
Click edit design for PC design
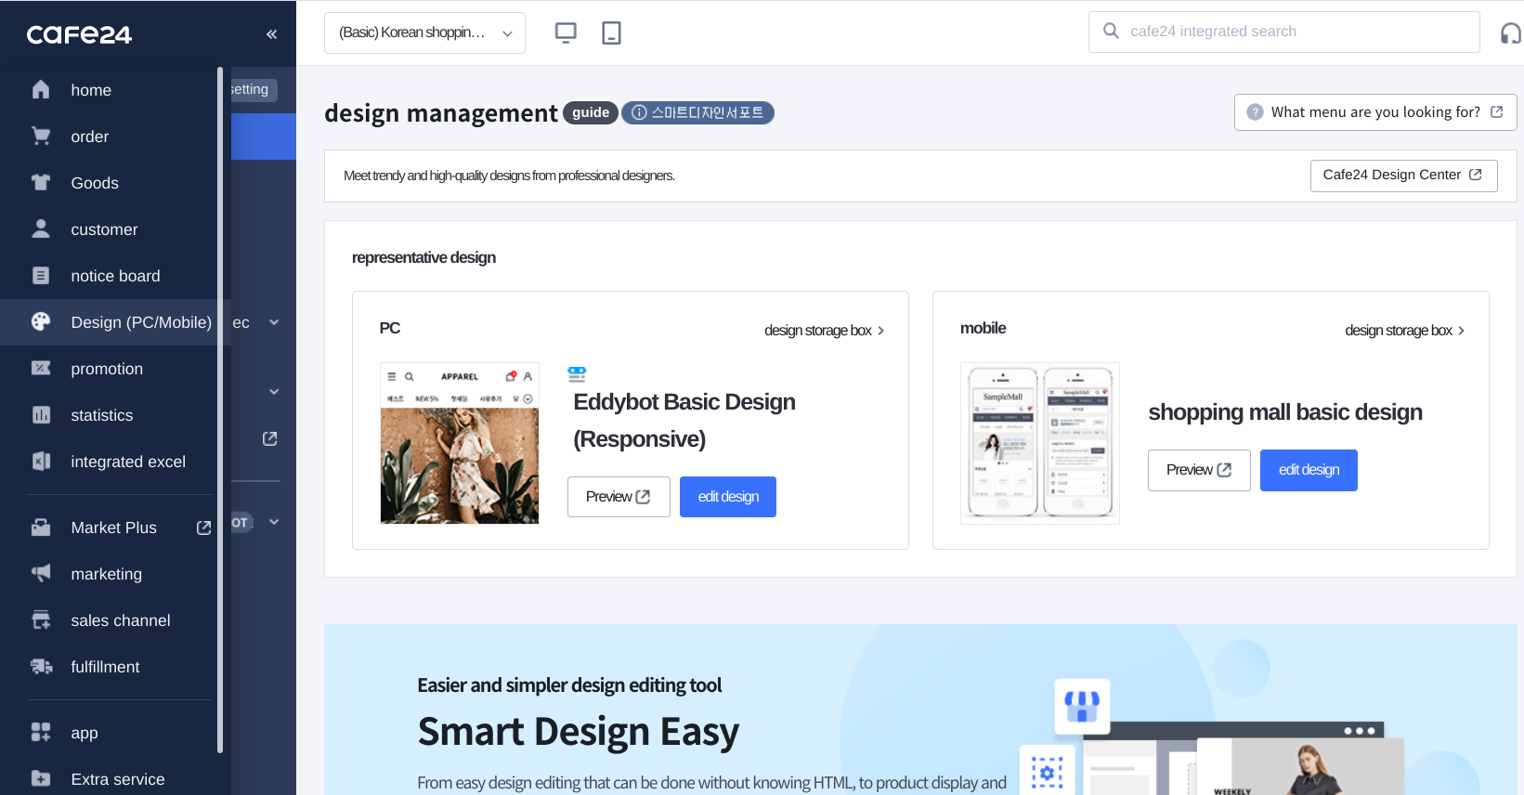point(728,497)
